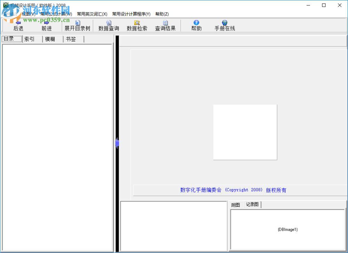The width and height of the screenshot is (348, 253).
Task: Click the application icon in the title bar
Action: pyautogui.click(x=5, y=5)
